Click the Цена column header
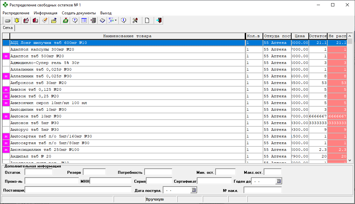 point(300,36)
